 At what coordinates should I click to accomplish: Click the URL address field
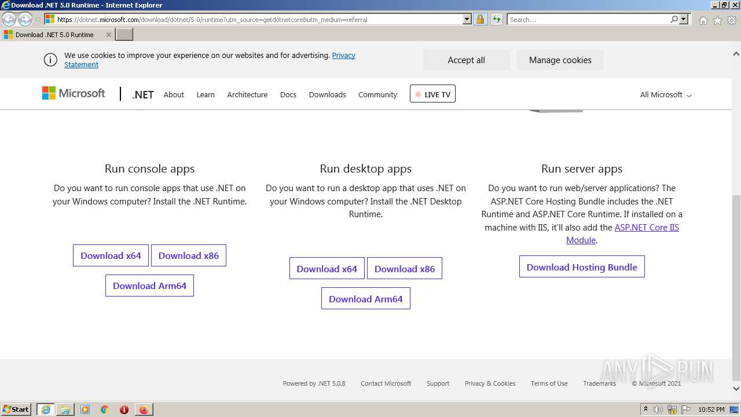click(x=258, y=19)
